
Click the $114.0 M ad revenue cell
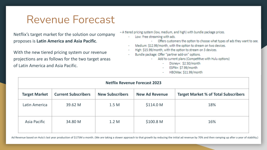click(x=154, y=105)
